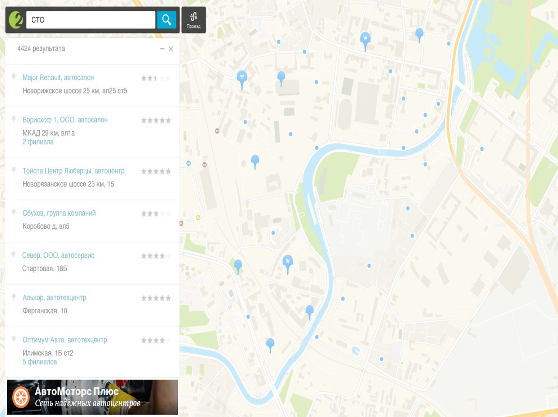Open Борисхоф 1, ООО, автосалон result
This screenshot has width=558, height=417.
pos(65,120)
